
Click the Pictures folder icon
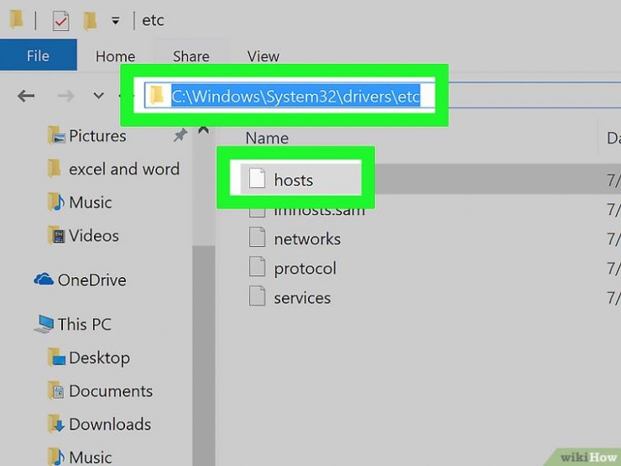[x=56, y=135]
